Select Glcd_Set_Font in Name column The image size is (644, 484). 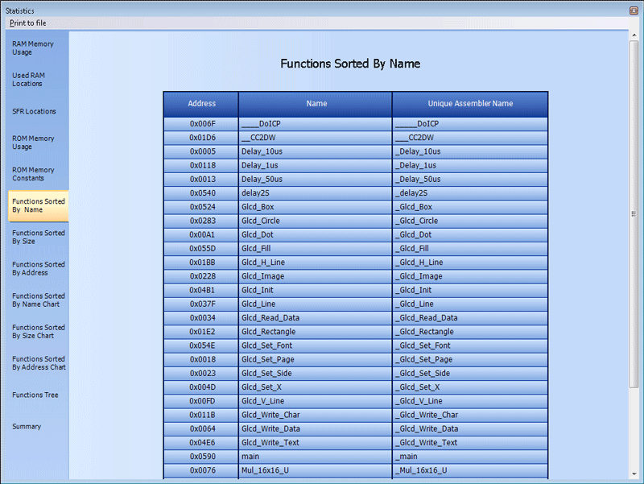pyautogui.click(x=316, y=346)
